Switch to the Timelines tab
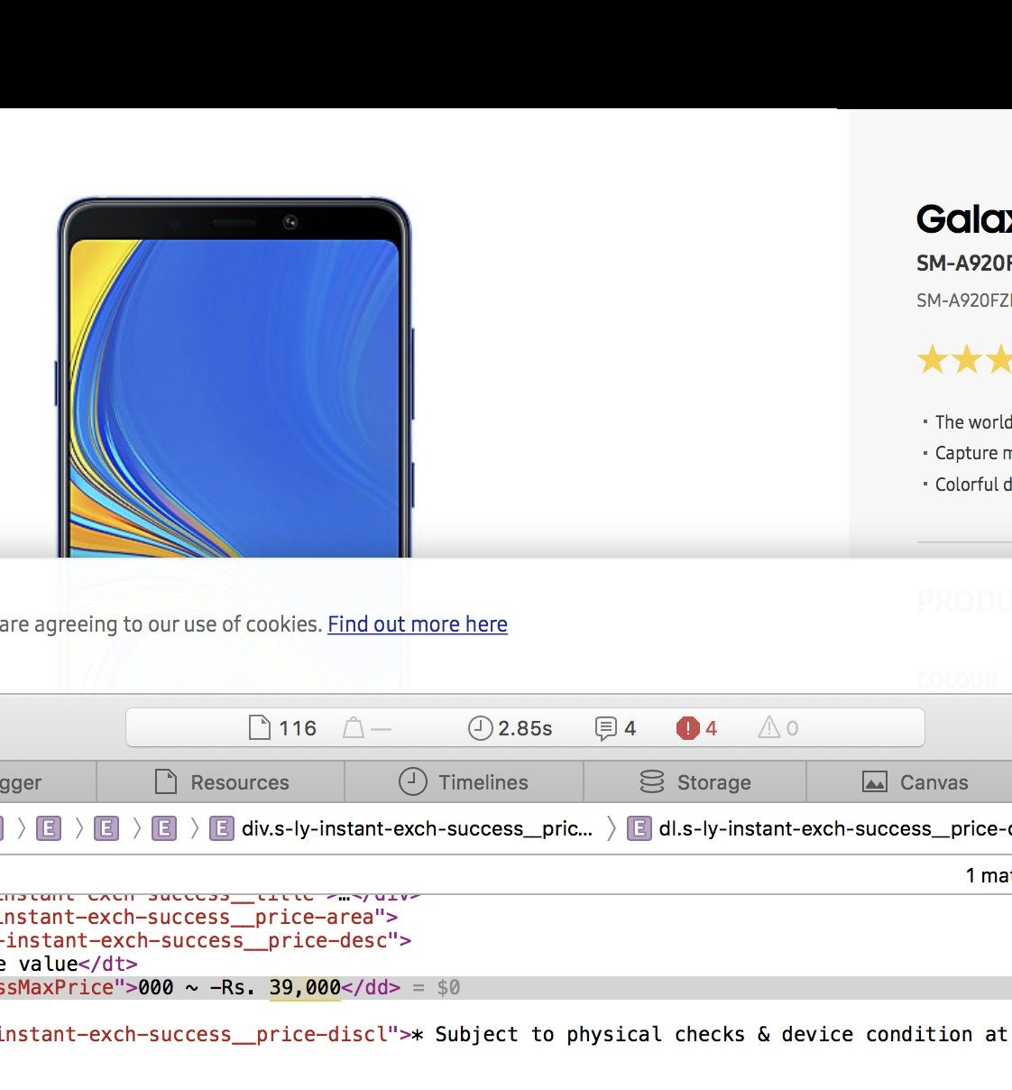Image resolution: width=1012 pixels, height=1090 pixels. pos(464,782)
